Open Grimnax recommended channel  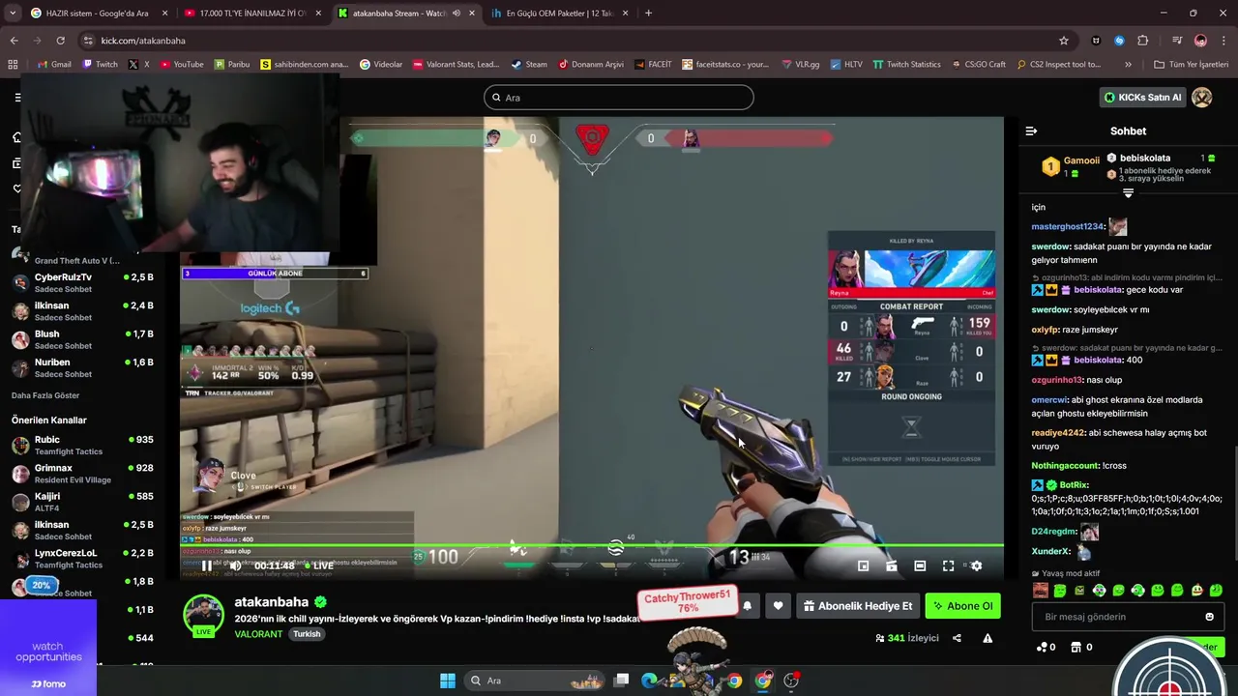pyautogui.click(x=82, y=473)
